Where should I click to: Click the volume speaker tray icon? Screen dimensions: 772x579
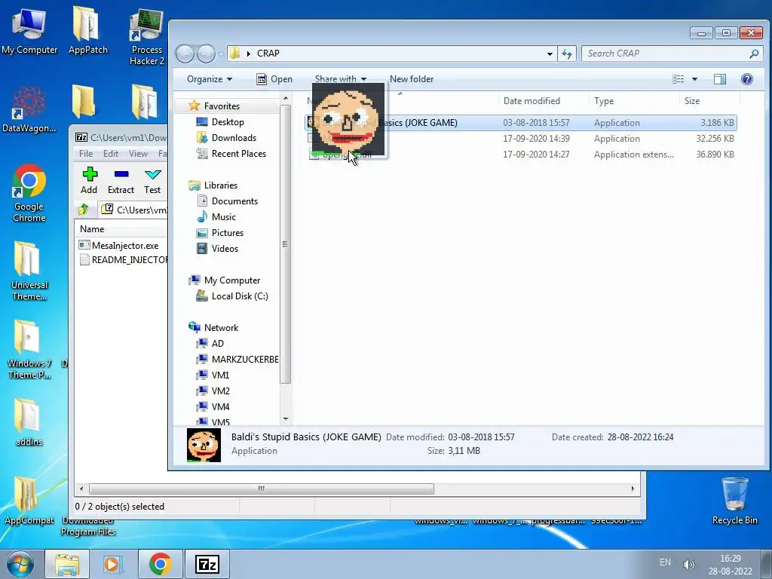pyautogui.click(x=689, y=564)
